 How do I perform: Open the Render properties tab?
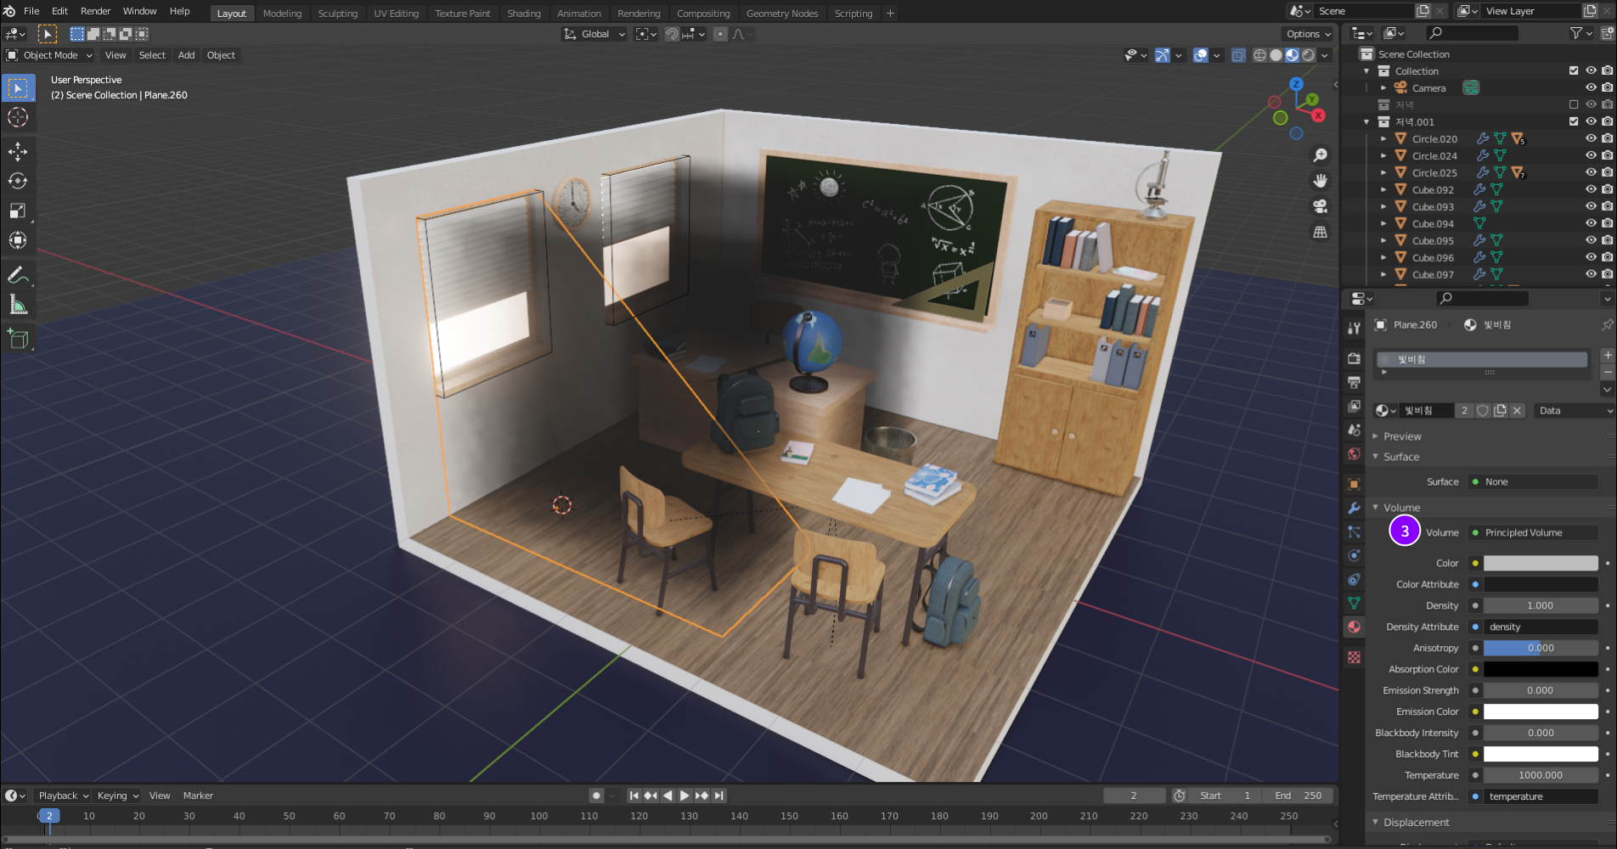[x=1354, y=358]
